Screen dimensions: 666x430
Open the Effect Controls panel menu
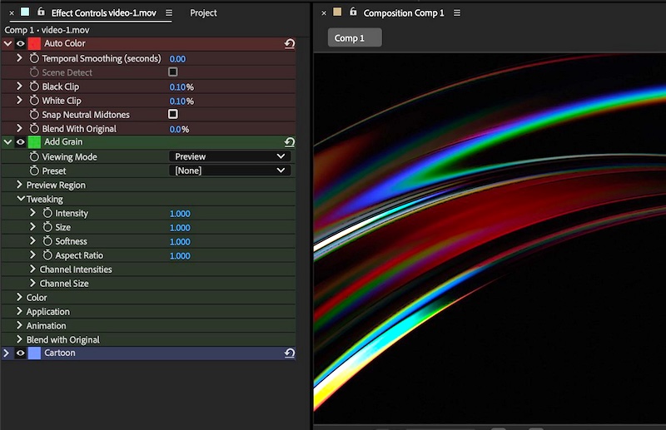169,13
